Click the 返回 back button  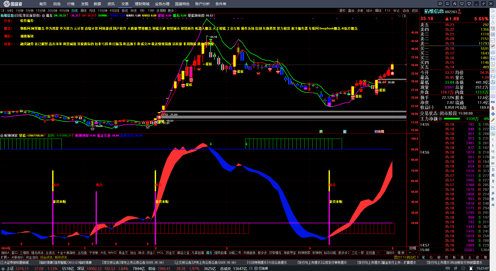click(415, 11)
